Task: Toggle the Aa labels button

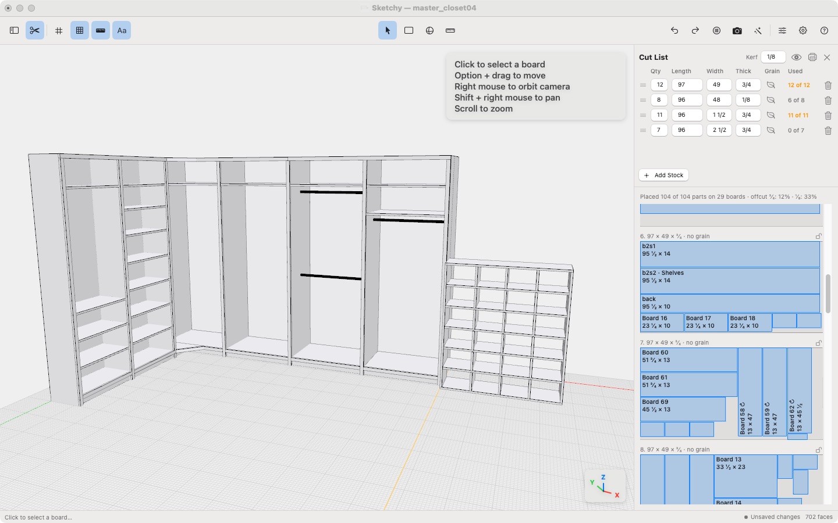Action: pos(122,31)
